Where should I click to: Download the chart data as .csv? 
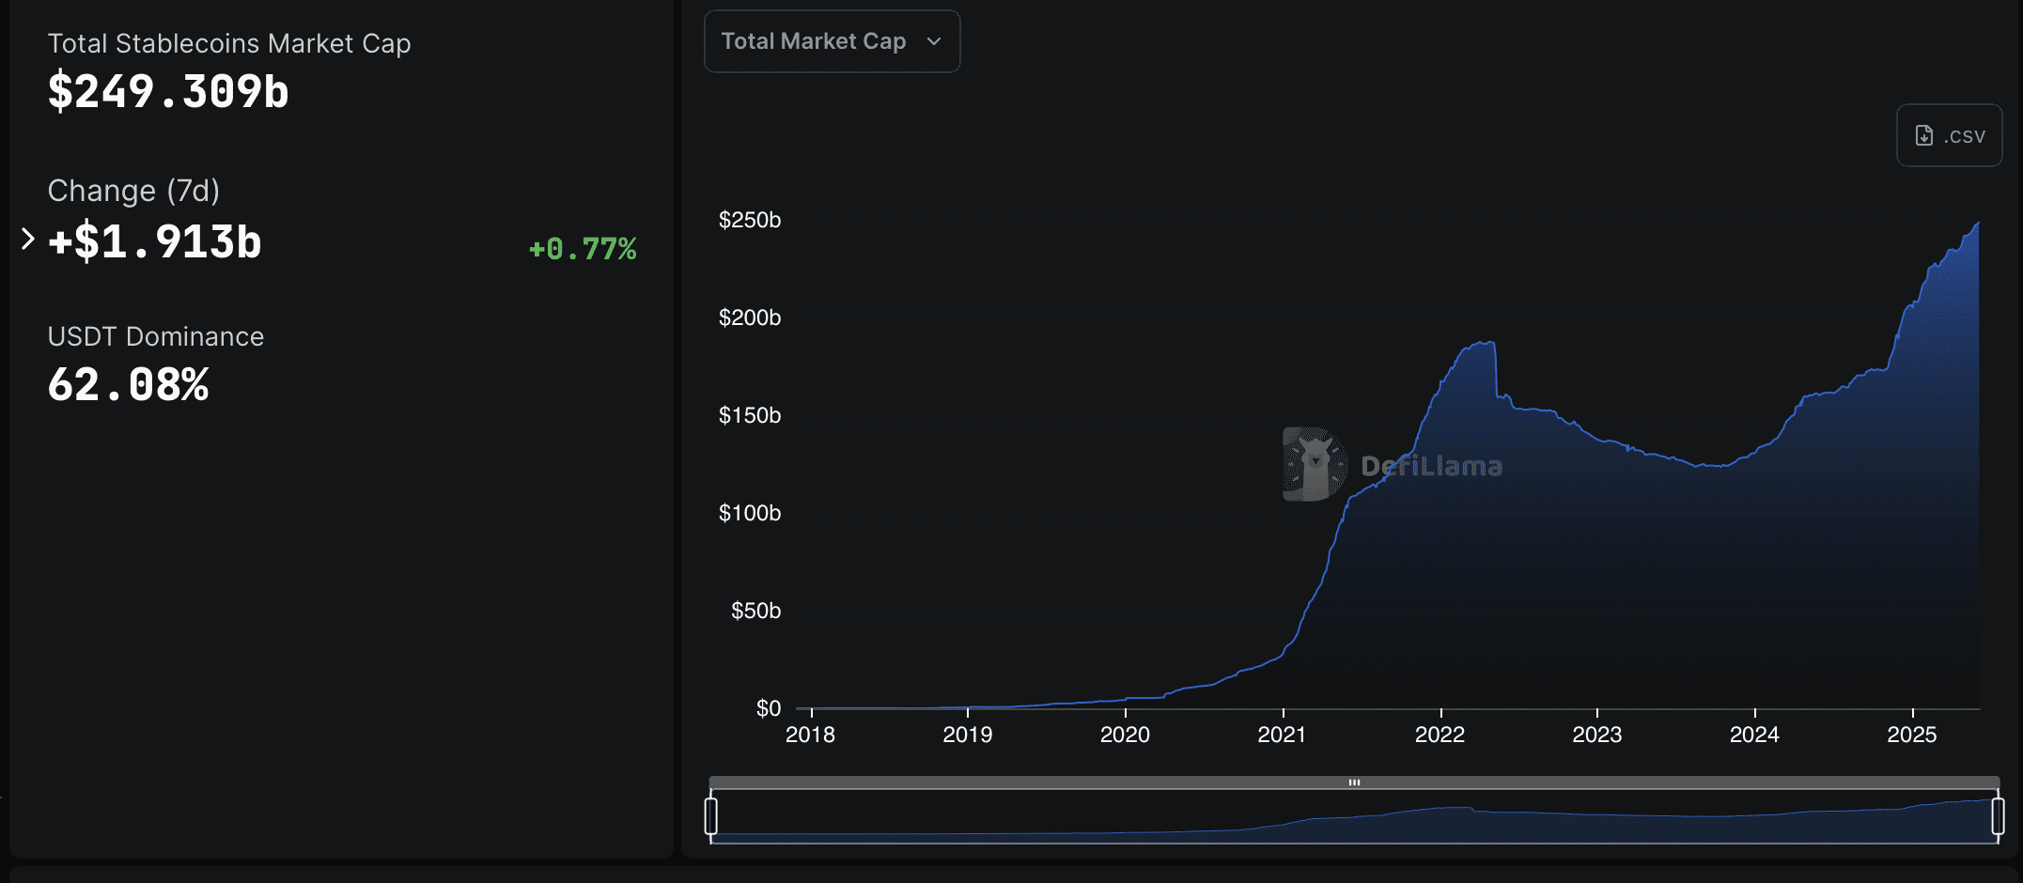pyautogui.click(x=1948, y=134)
